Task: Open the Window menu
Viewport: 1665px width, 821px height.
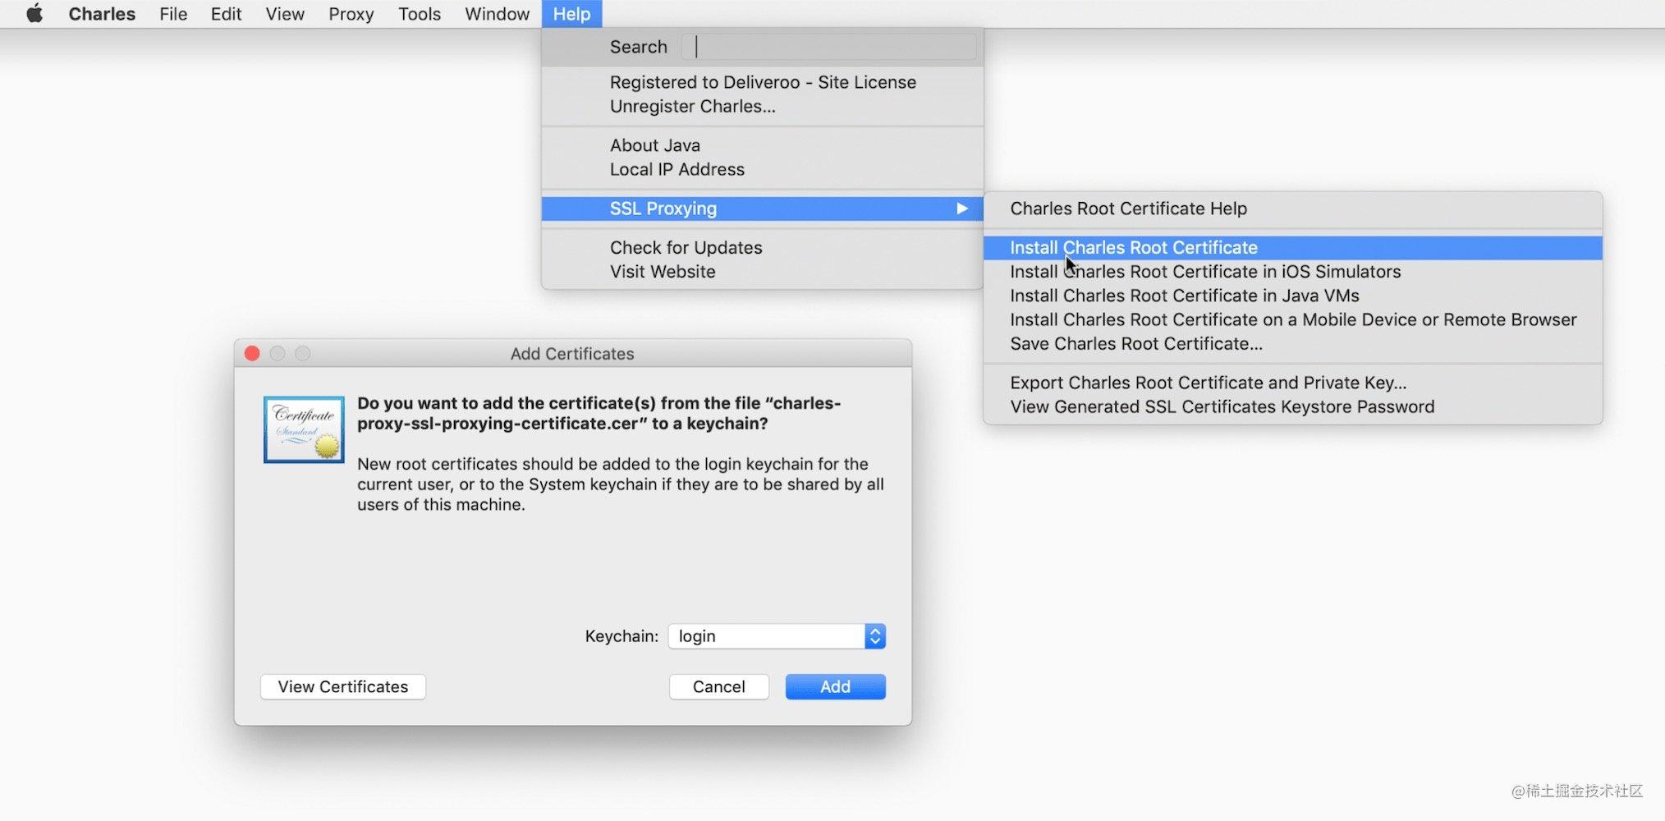Action: [497, 14]
